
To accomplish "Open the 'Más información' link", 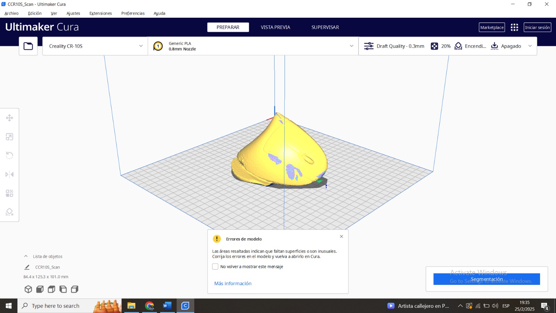I will pos(233,283).
